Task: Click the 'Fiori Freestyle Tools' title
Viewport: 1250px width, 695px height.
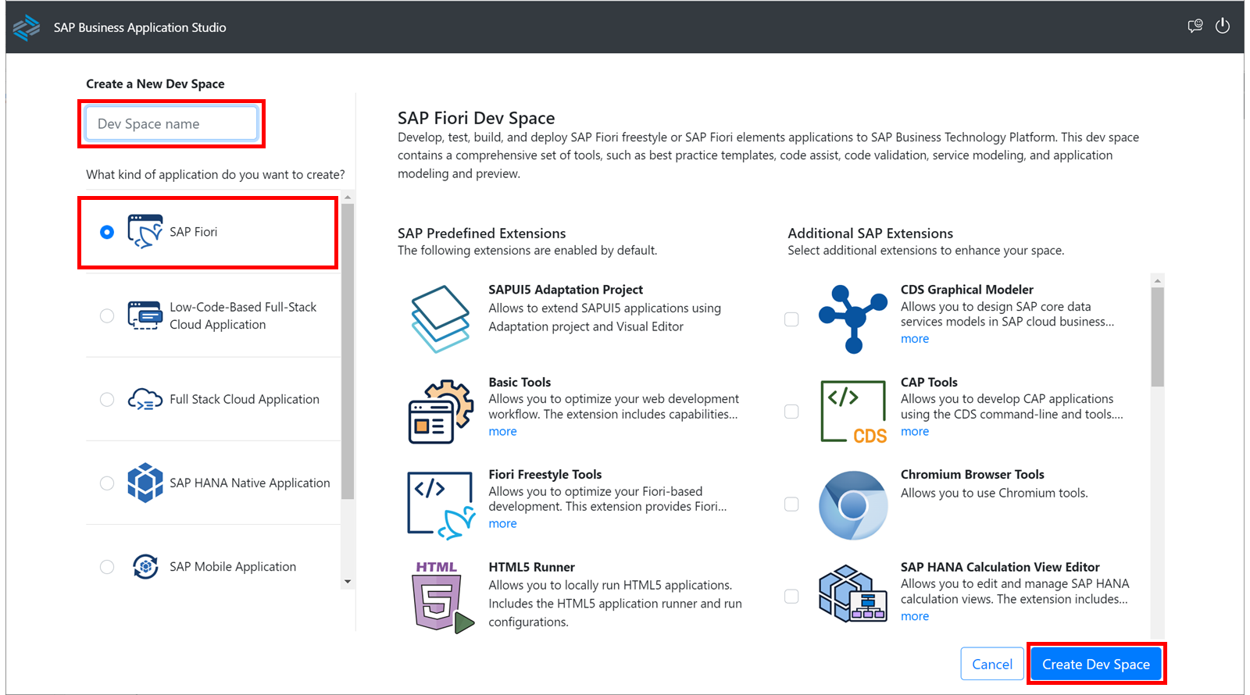Action: pyautogui.click(x=545, y=474)
